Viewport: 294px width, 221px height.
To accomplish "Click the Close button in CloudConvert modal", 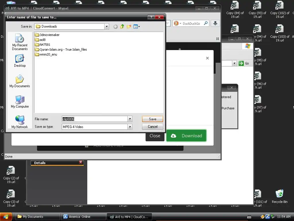I will [x=155, y=136].
